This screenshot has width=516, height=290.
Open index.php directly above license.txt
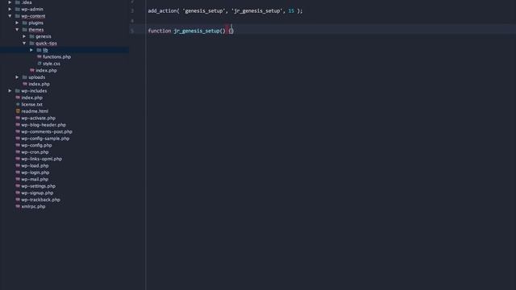(x=31, y=97)
